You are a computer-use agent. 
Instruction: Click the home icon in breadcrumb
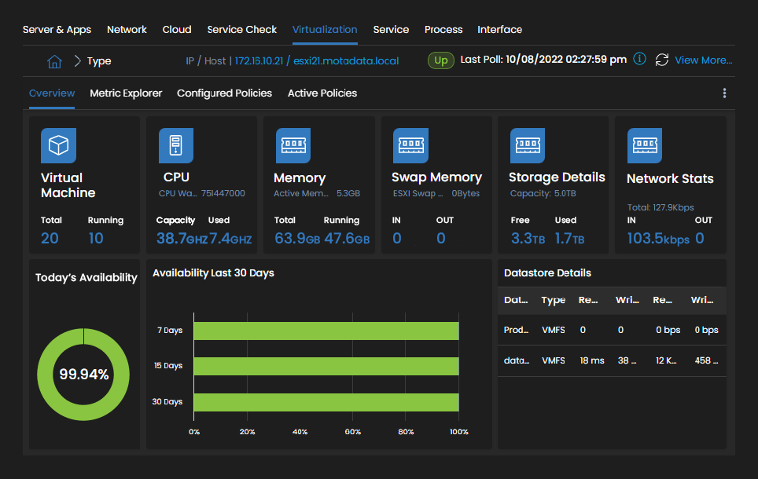[x=54, y=61]
